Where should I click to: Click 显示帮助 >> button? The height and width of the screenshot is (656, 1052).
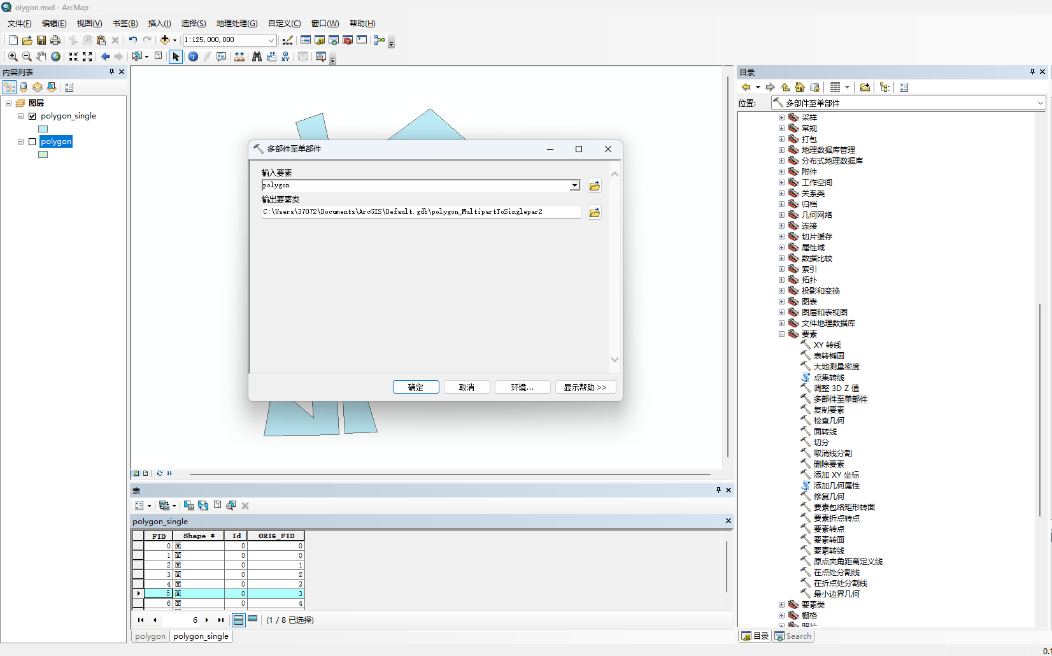585,387
